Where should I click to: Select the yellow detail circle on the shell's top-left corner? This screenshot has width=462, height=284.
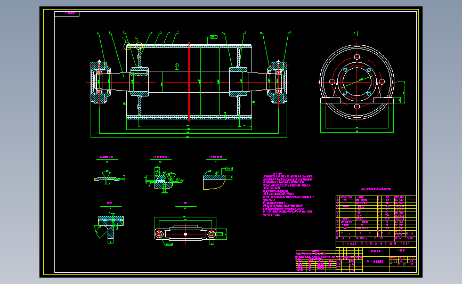127,46
